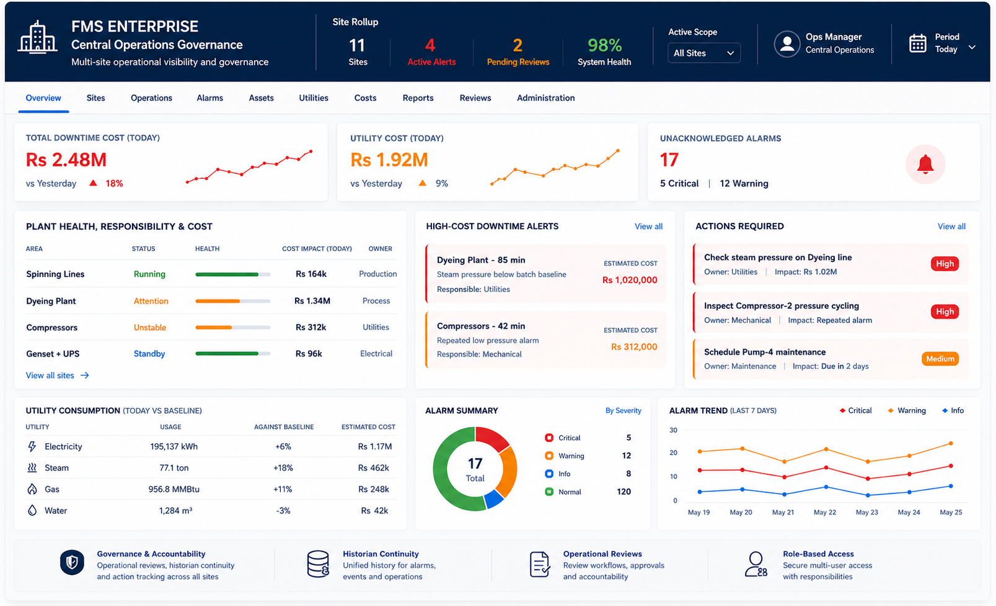Click the 98% System Health indicator
Screen dimensions: 996x606
[604, 51]
